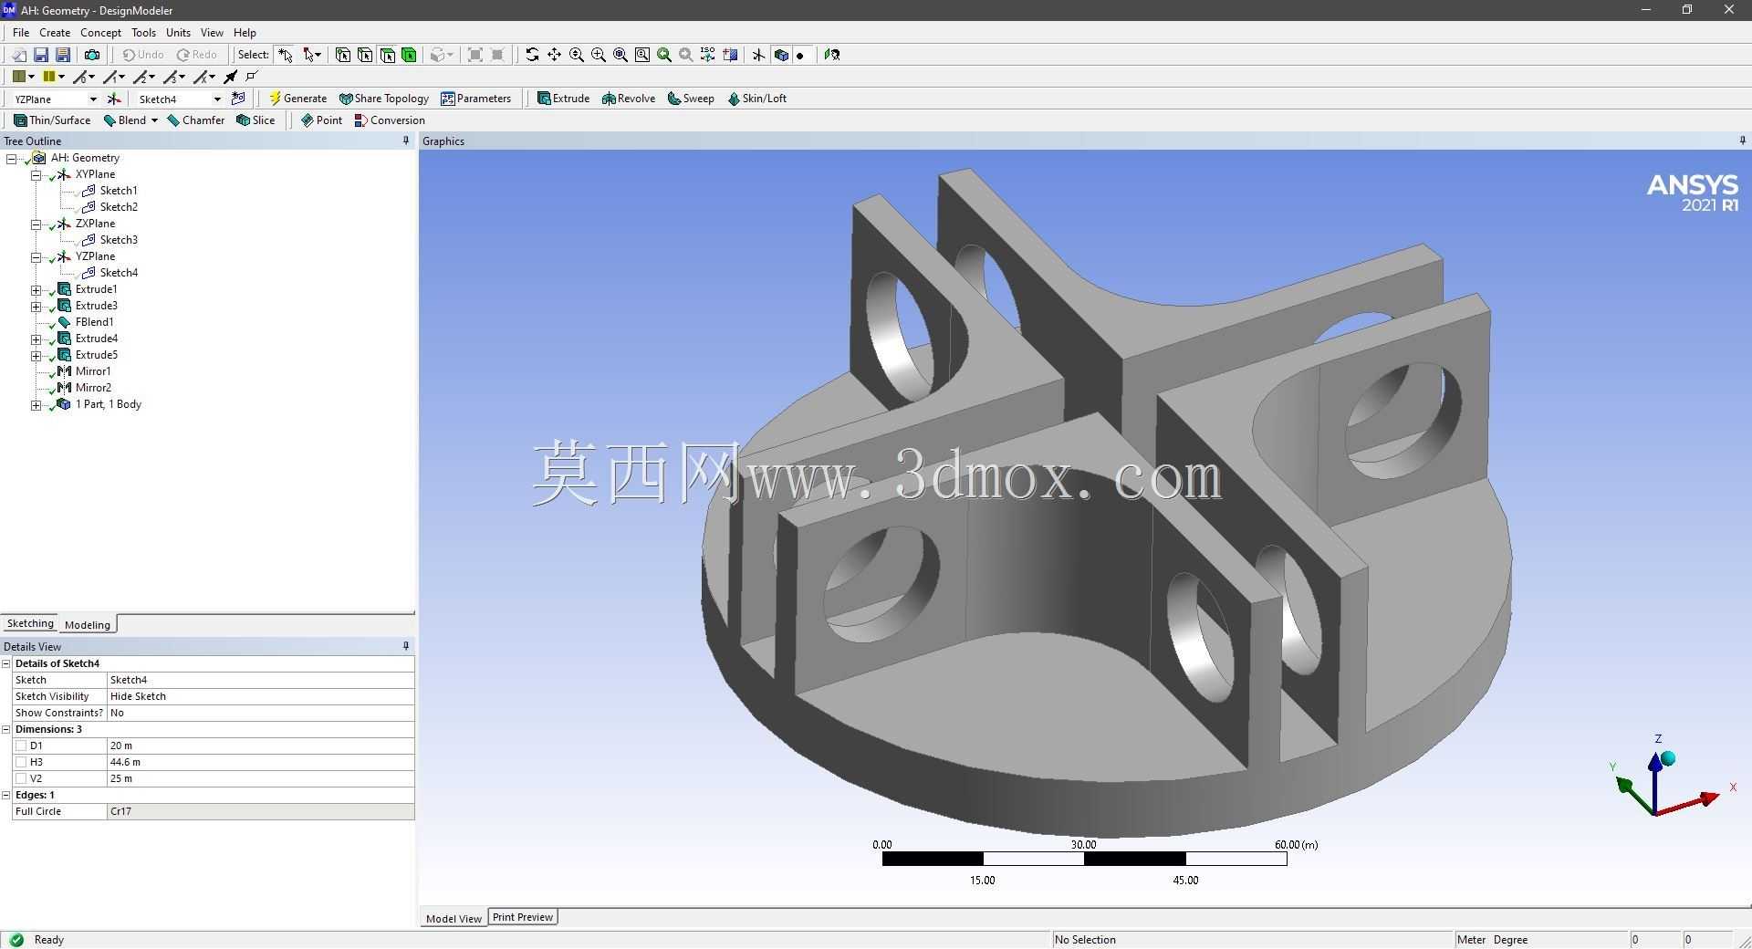Click the Skin/Loft button
The width and height of the screenshot is (1752, 949).
[x=756, y=99]
